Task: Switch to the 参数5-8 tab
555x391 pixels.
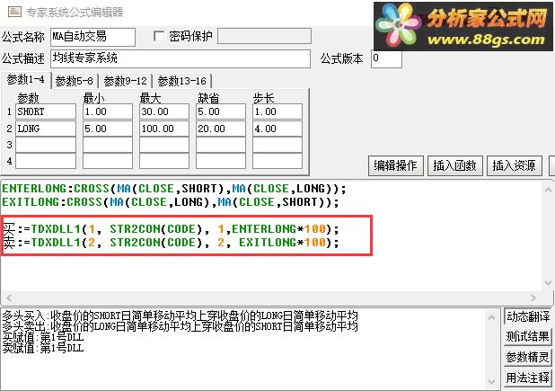Action: [x=75, y=81]
